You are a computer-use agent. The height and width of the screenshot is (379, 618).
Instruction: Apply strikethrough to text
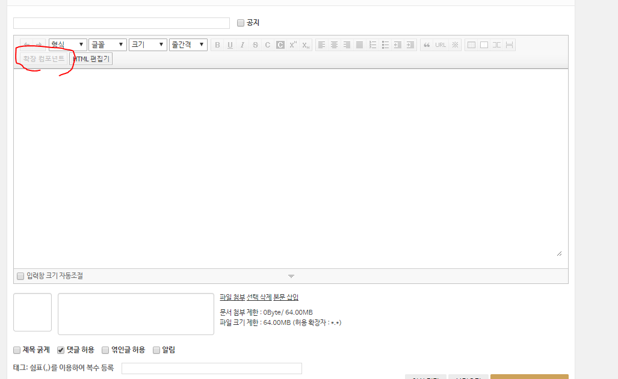(x=255, y=44)
